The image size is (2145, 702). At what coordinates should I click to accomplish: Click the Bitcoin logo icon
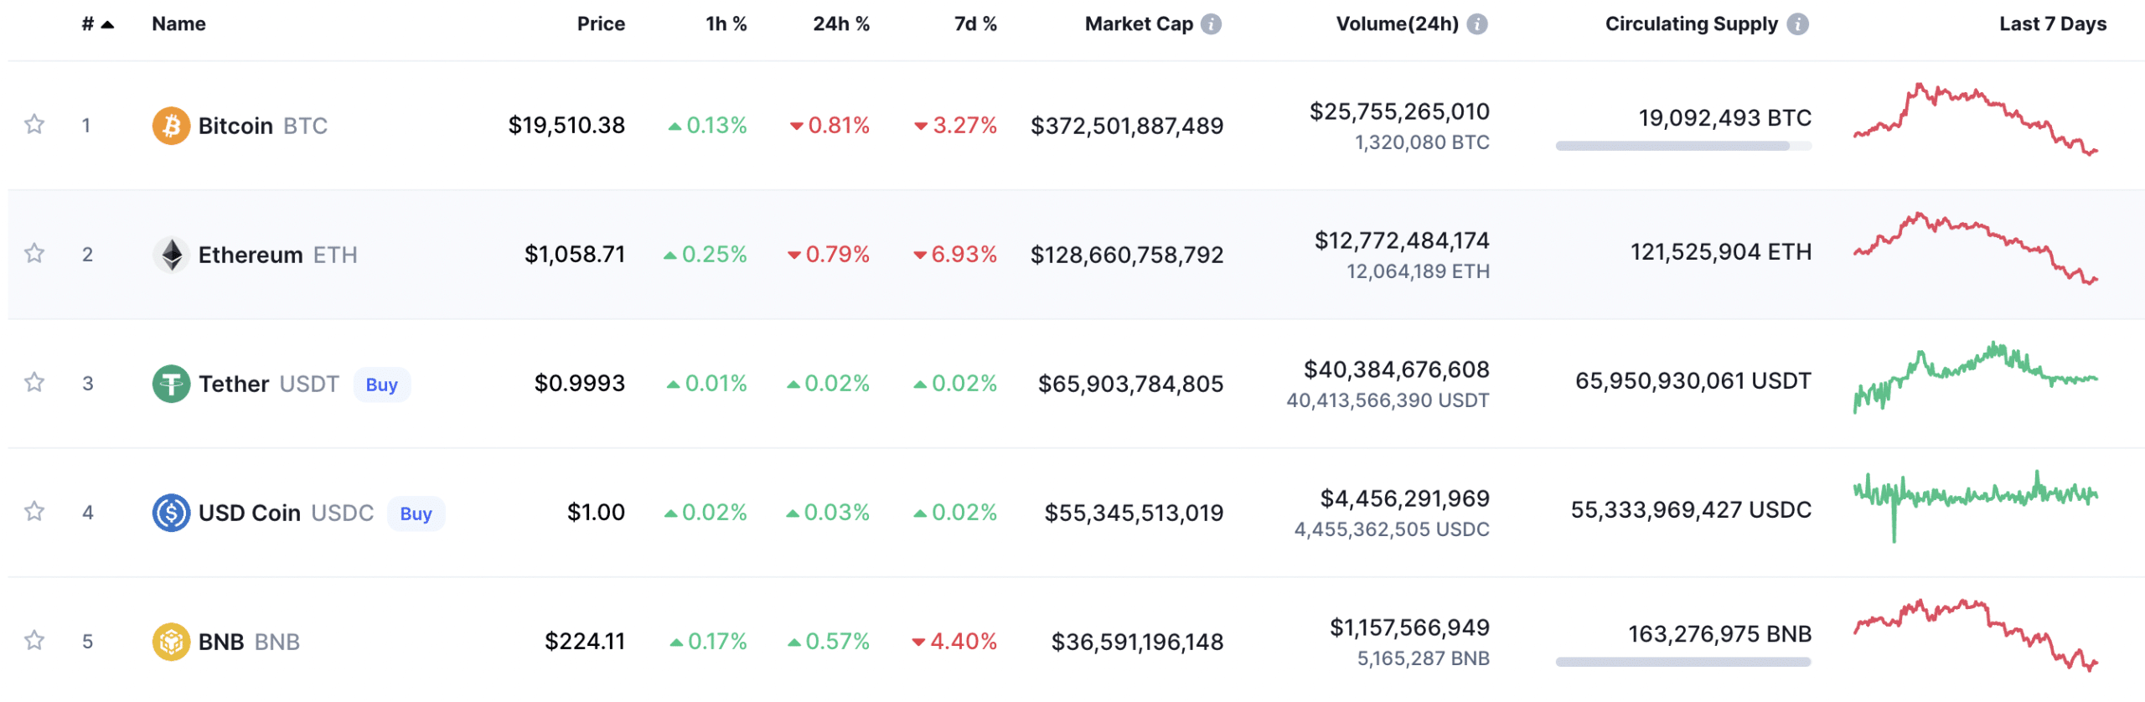coord(171,126)
